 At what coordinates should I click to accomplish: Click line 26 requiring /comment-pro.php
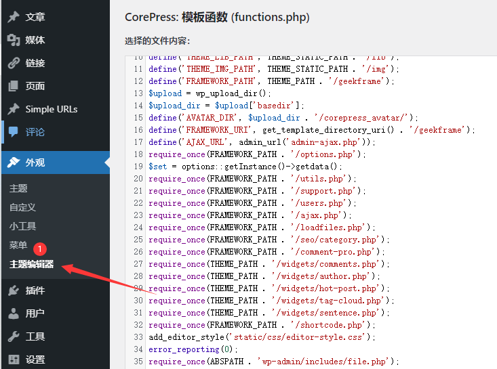click(x=266, y=252)
